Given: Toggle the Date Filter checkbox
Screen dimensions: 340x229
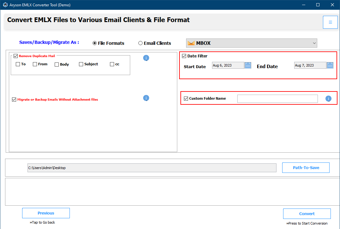Looking at the screenshot, I should tap(184, 56).
